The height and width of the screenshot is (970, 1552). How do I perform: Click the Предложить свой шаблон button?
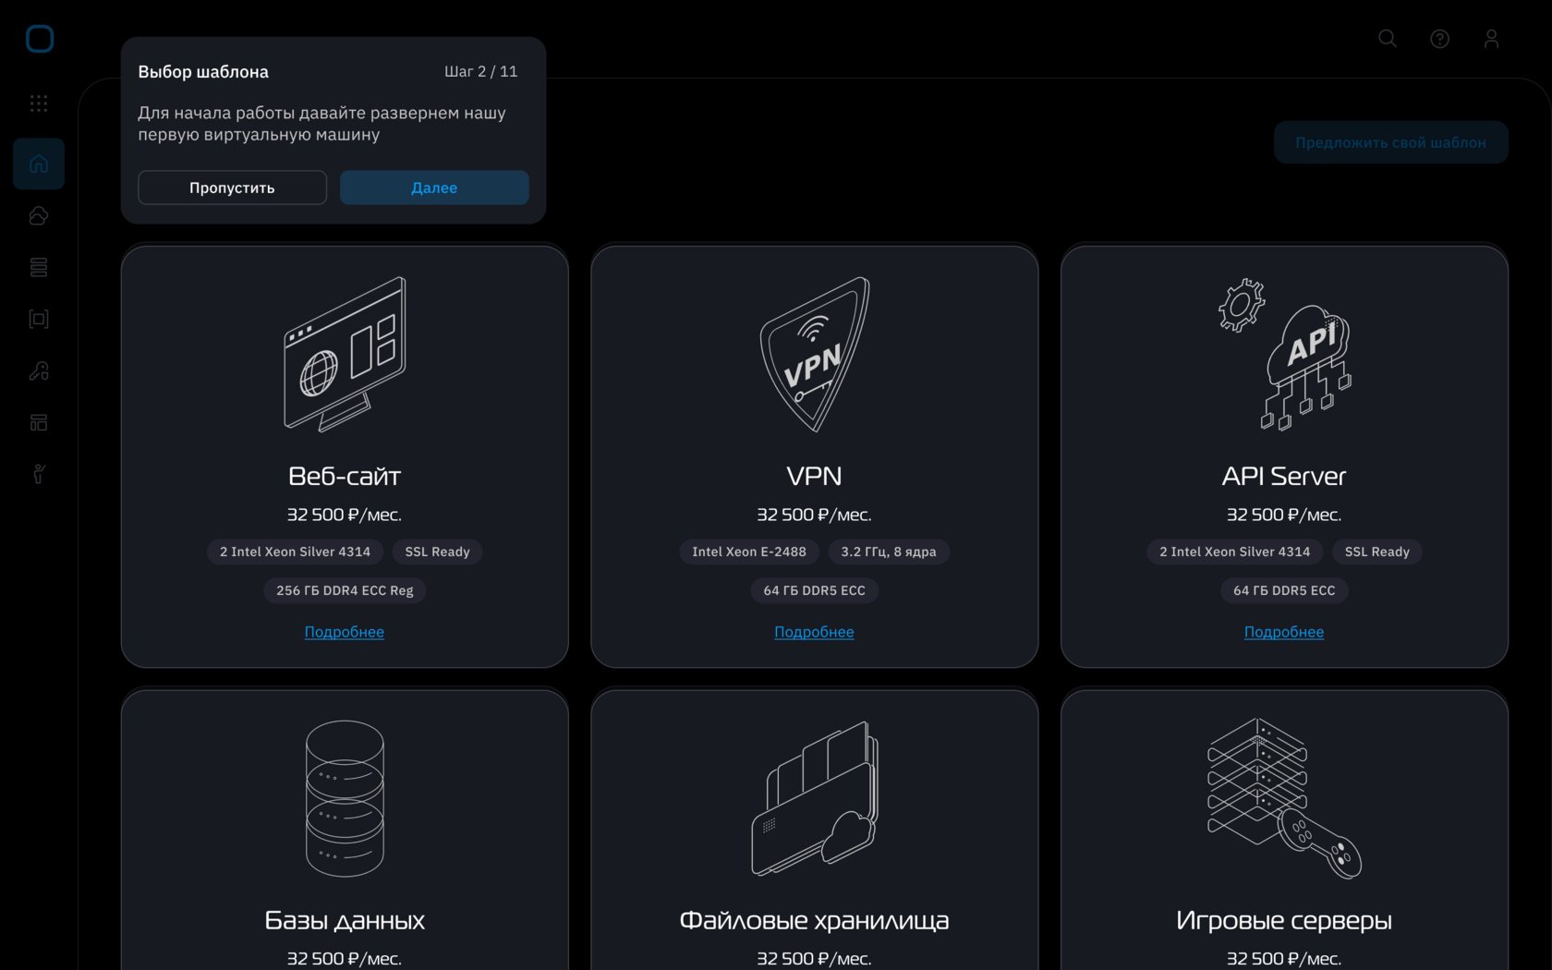coord(1390,142)
